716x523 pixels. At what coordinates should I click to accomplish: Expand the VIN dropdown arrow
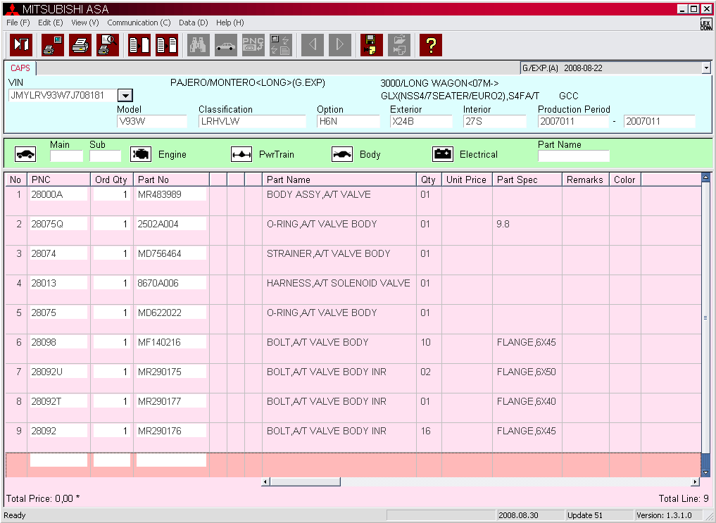tap(125, 96)
